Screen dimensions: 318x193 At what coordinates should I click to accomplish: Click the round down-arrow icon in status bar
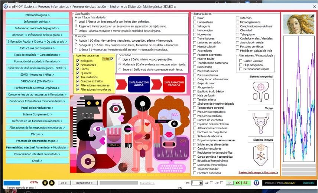(x=45, y=183)
